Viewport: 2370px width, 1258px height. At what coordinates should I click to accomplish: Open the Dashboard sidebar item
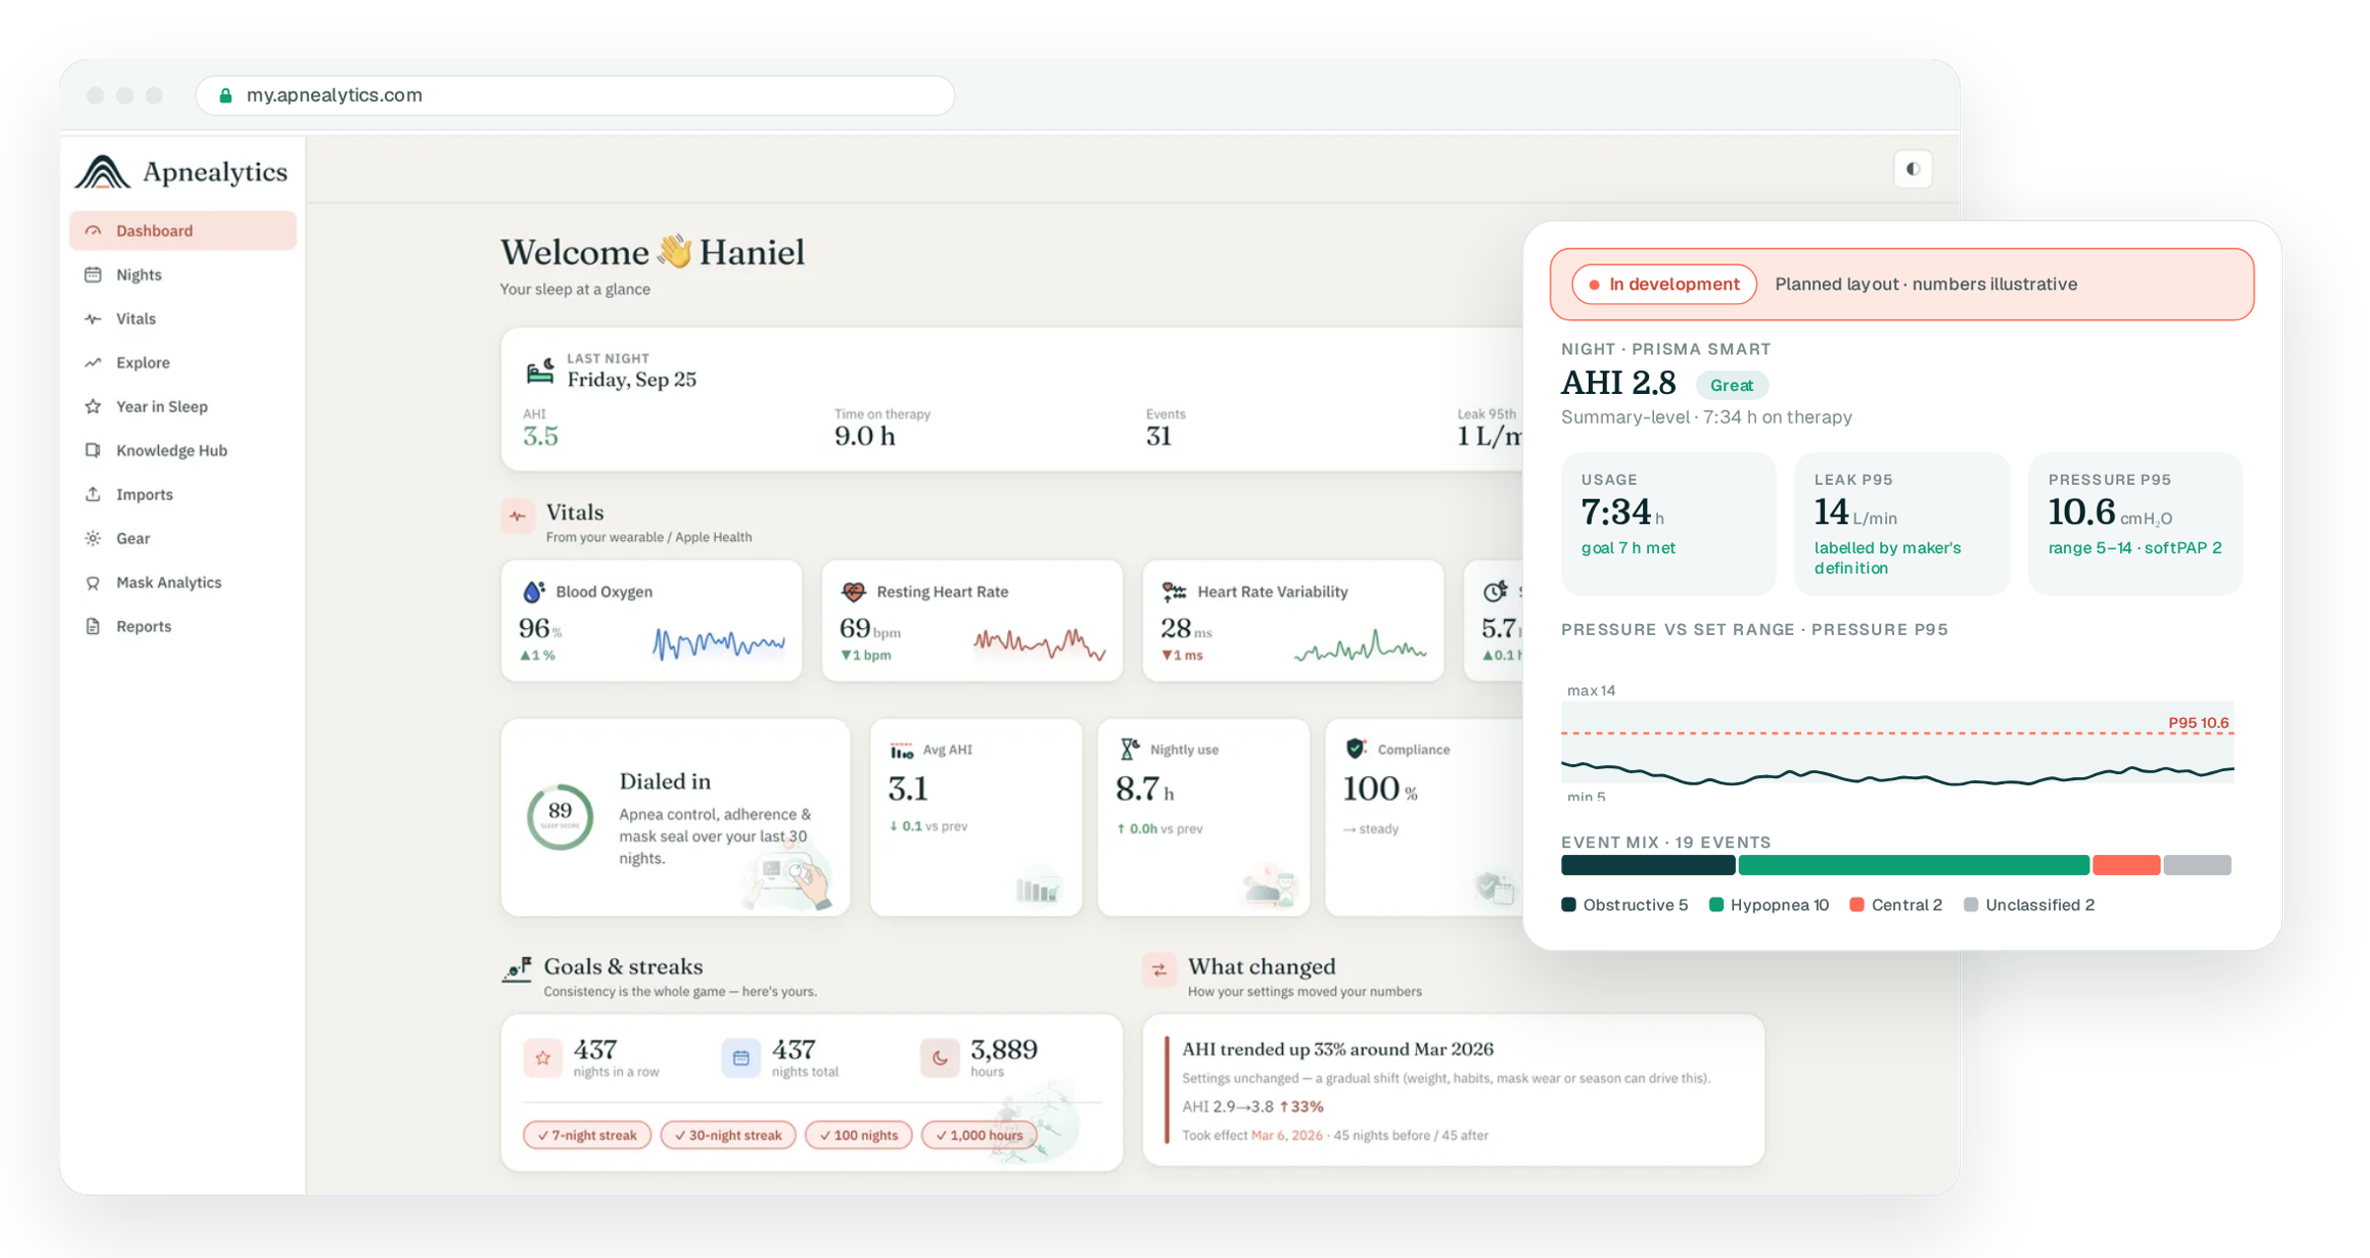coord(183,230)
